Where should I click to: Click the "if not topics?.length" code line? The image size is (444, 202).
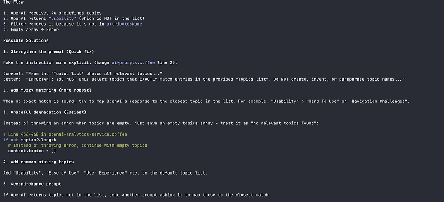click(x=29, y=140)
